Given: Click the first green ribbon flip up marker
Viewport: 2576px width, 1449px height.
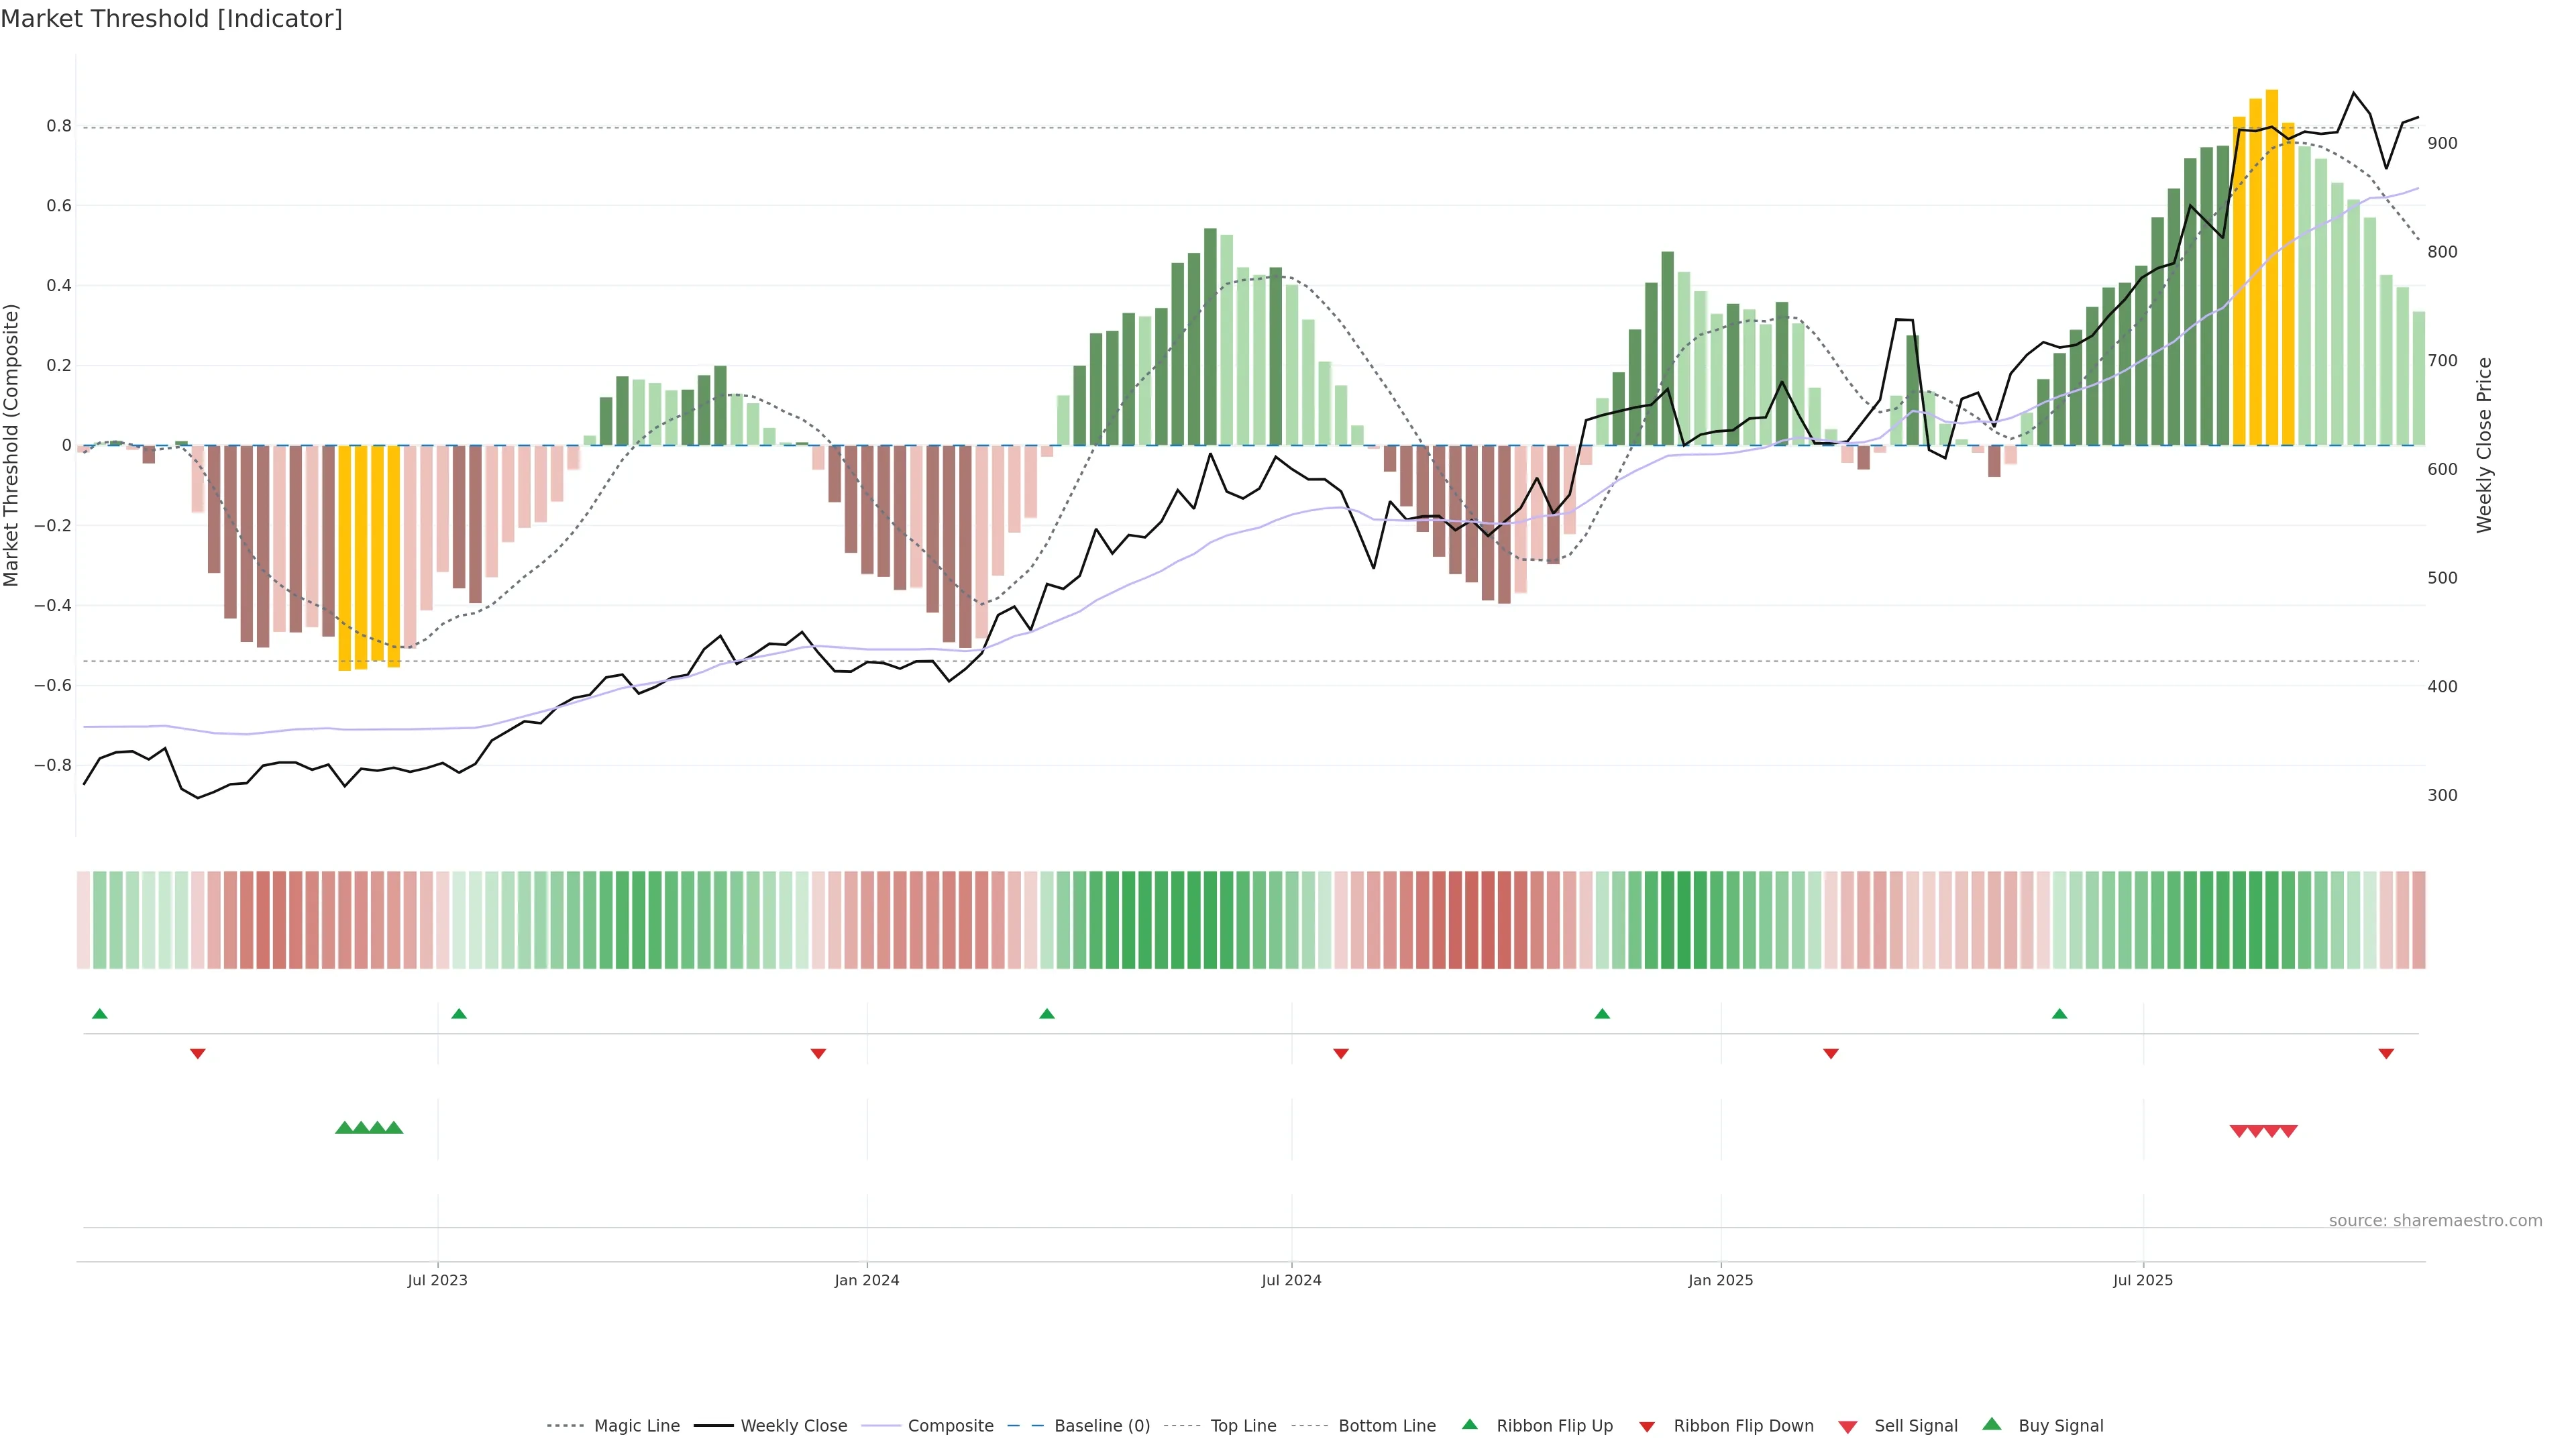Looking at the screenshot, I should click(99, 1014).
